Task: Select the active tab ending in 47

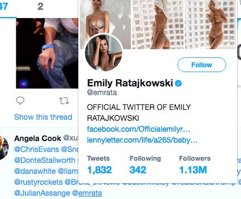Action: point(4,7)
